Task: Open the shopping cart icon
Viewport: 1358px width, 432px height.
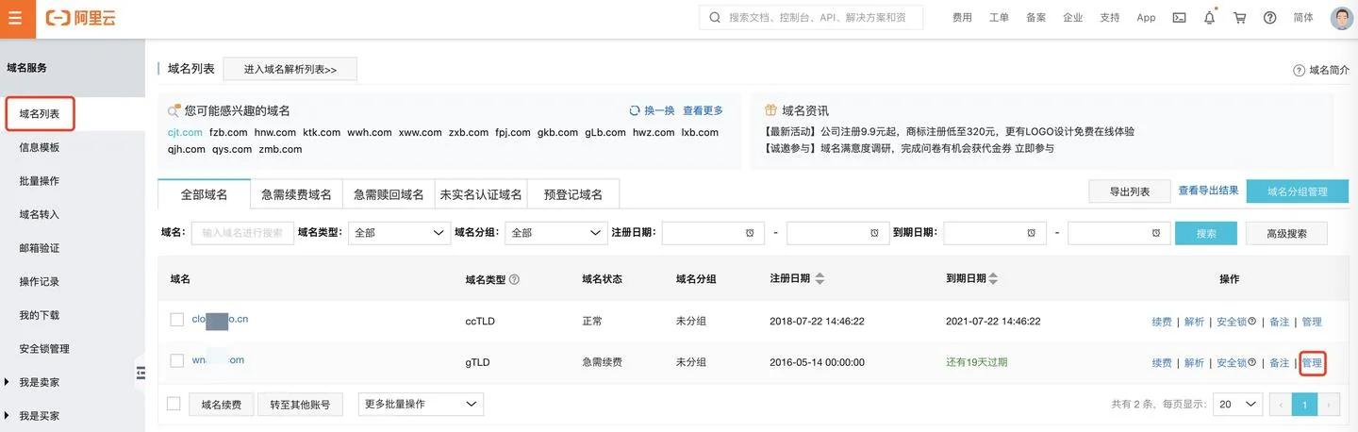Action: click(1240, 18)
